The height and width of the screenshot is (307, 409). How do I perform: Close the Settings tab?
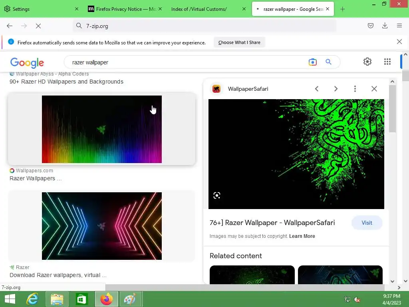point(76,9)
